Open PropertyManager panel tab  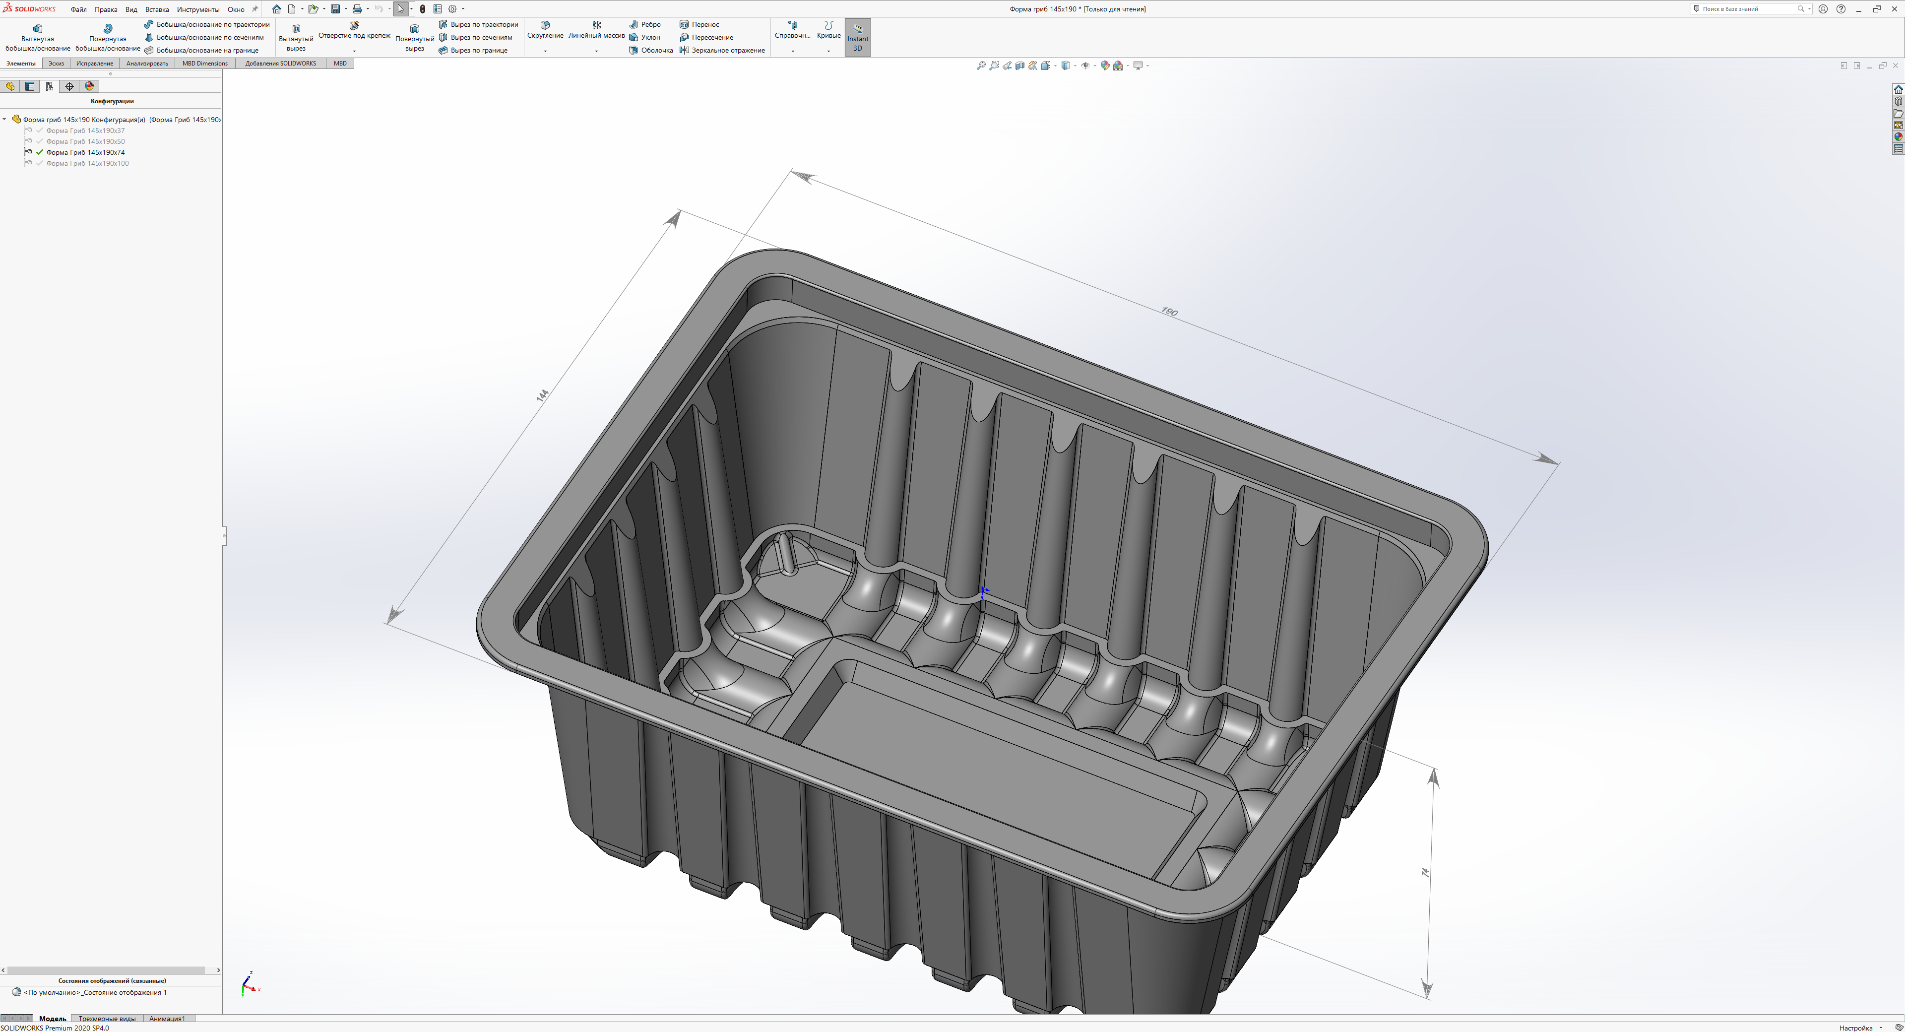[30, 86]
